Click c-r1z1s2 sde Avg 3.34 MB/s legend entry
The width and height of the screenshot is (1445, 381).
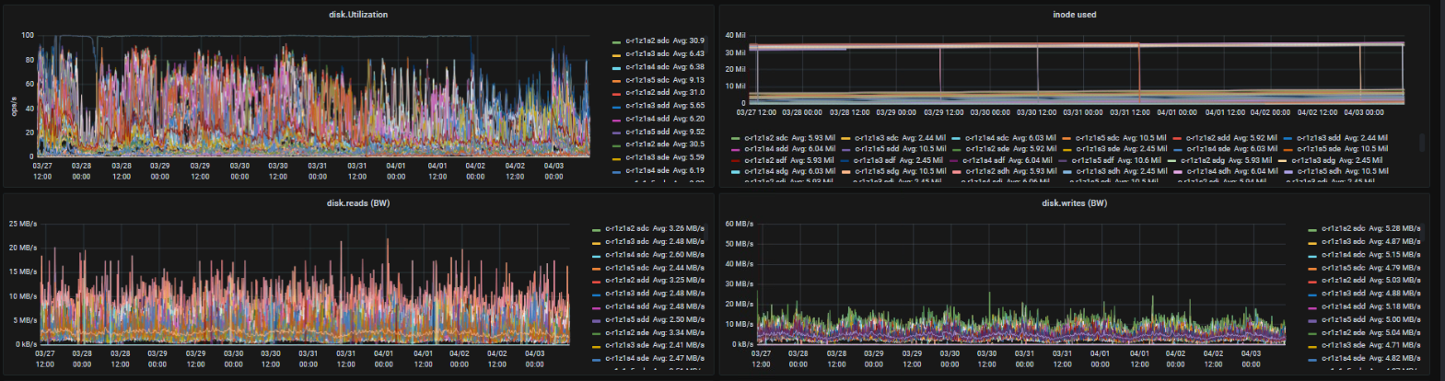click(x=654, y=333)
